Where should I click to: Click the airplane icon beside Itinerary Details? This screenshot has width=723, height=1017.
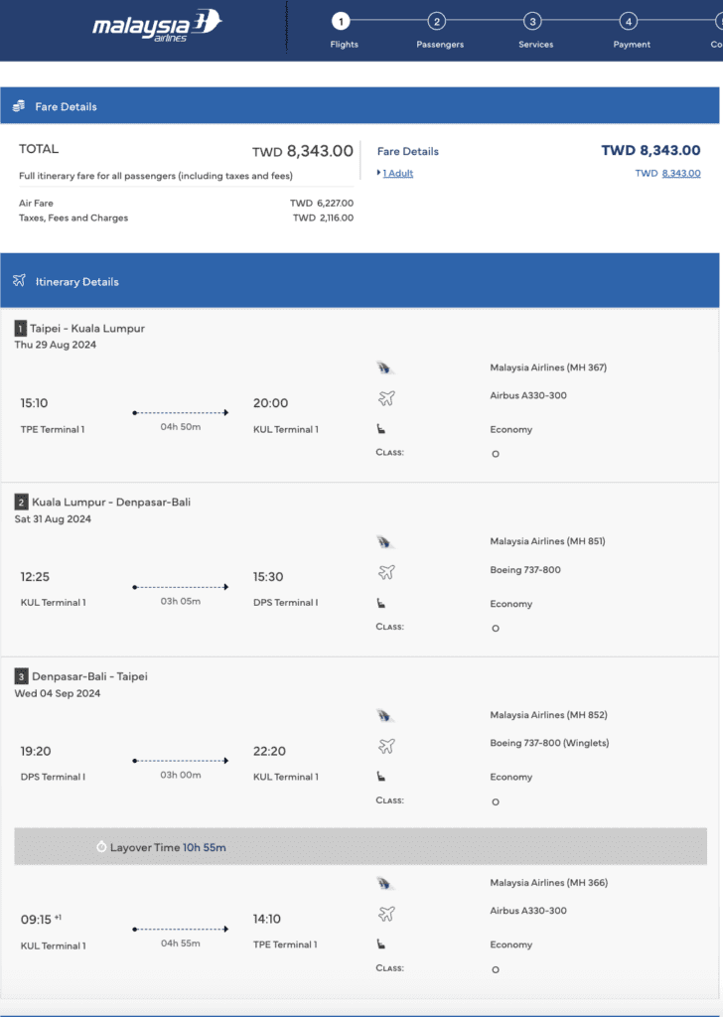[19, 281]
